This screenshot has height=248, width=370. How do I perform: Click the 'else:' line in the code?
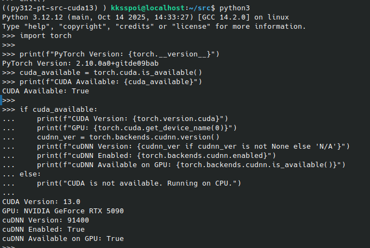32,174
